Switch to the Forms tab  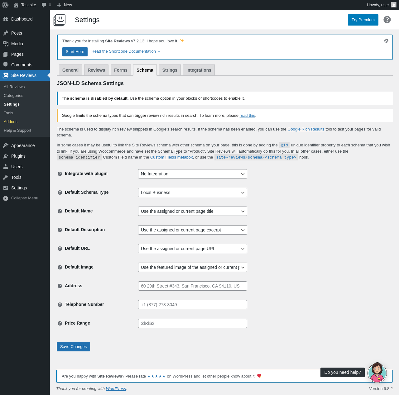[x=121, y=70]
